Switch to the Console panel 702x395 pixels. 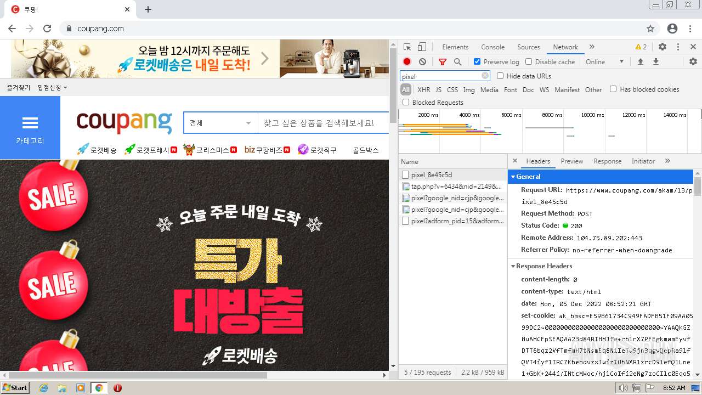pyautogui.click(x=493, y=47)
